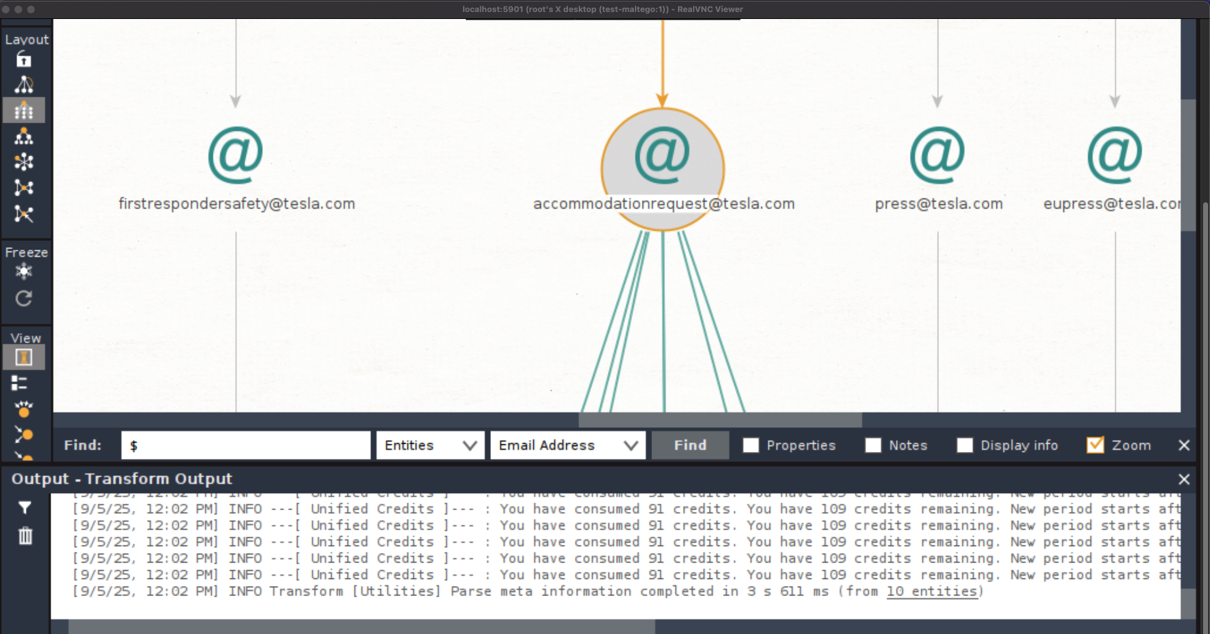
Task: Click the press@tesla.com label text
Action: (939, 204)
